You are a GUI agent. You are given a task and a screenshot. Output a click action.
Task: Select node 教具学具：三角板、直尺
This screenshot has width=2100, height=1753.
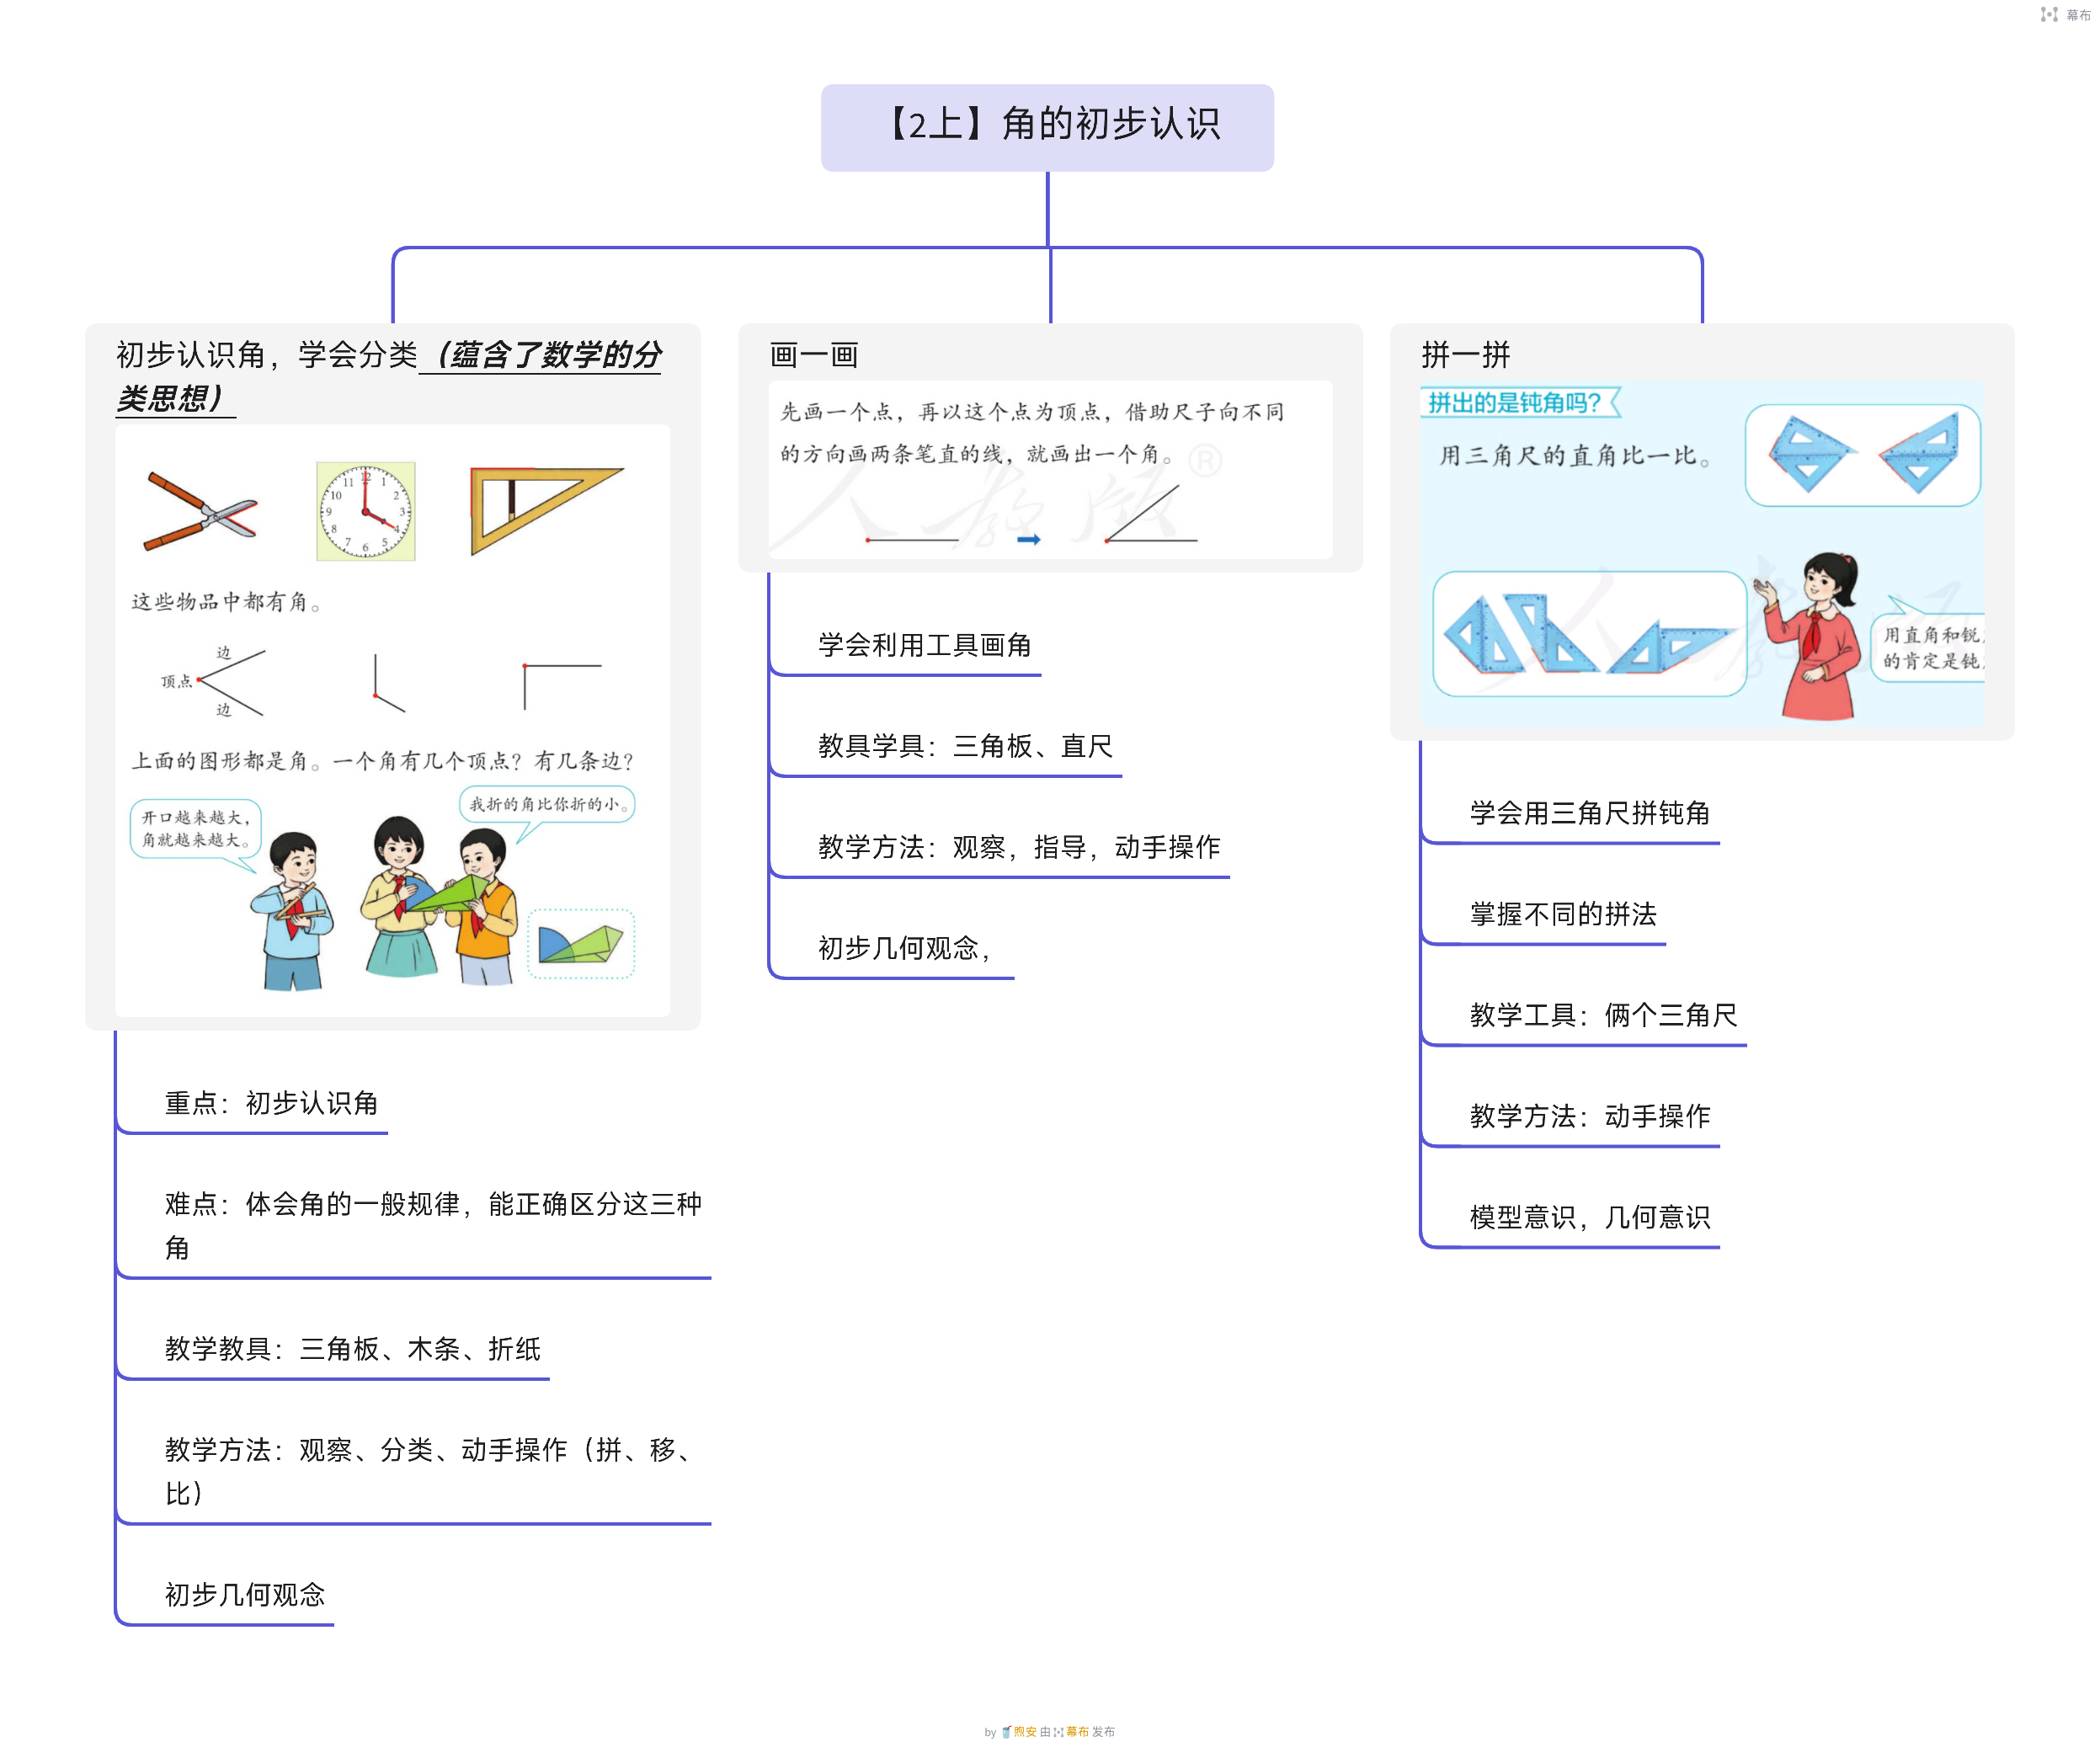965,746
